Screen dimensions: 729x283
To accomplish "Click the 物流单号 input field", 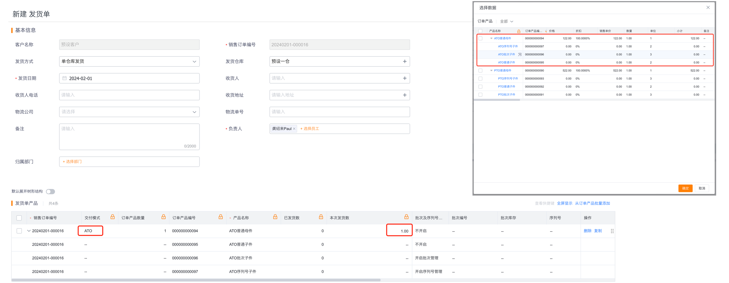I will tap(339, 112).
